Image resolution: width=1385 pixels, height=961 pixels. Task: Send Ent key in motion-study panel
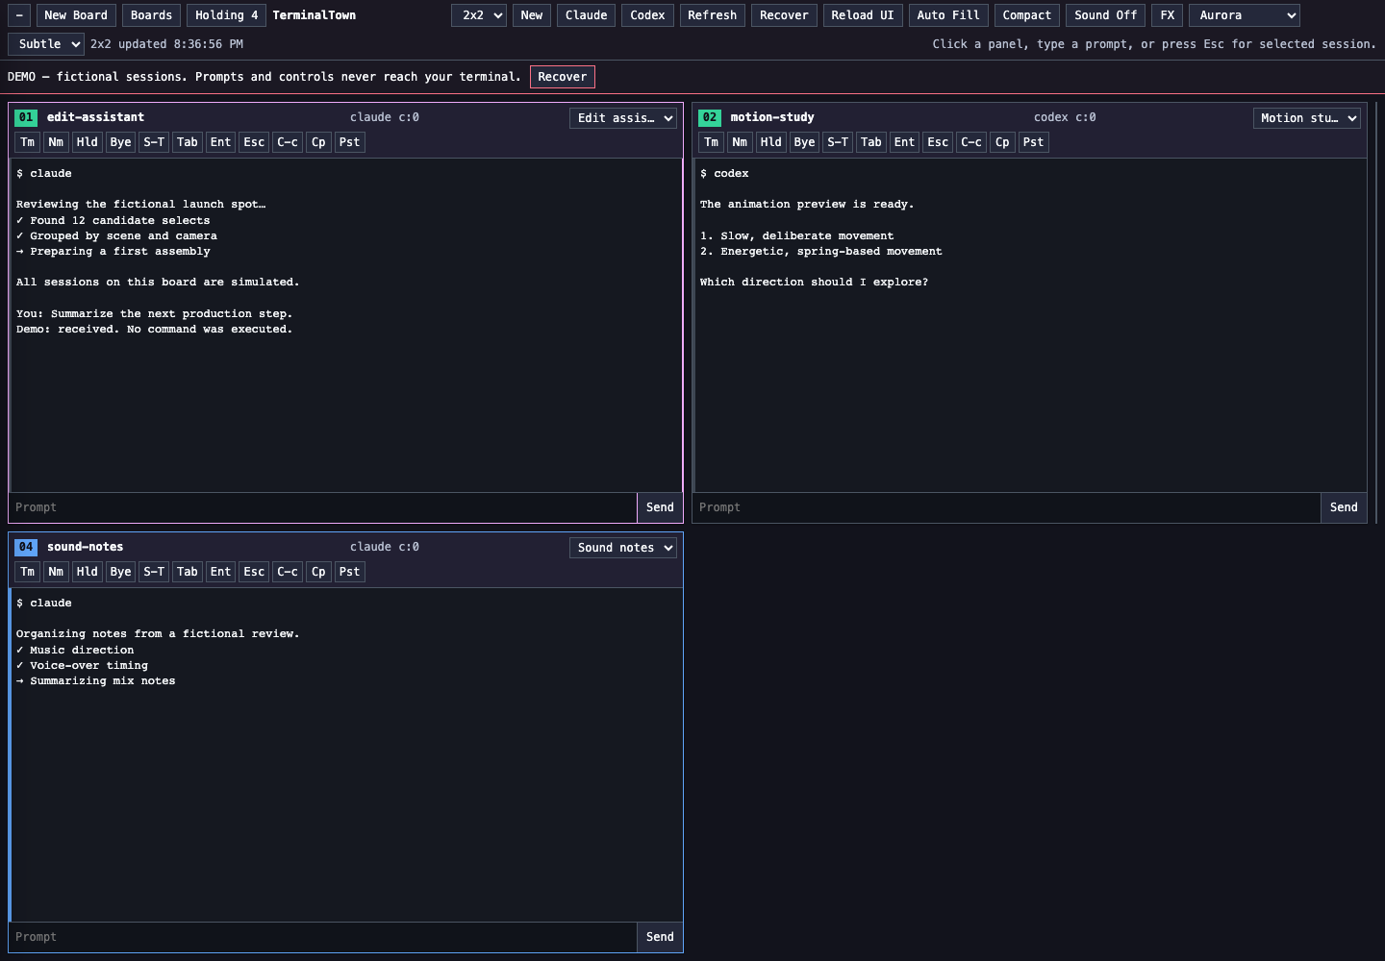tap(905, 142)
